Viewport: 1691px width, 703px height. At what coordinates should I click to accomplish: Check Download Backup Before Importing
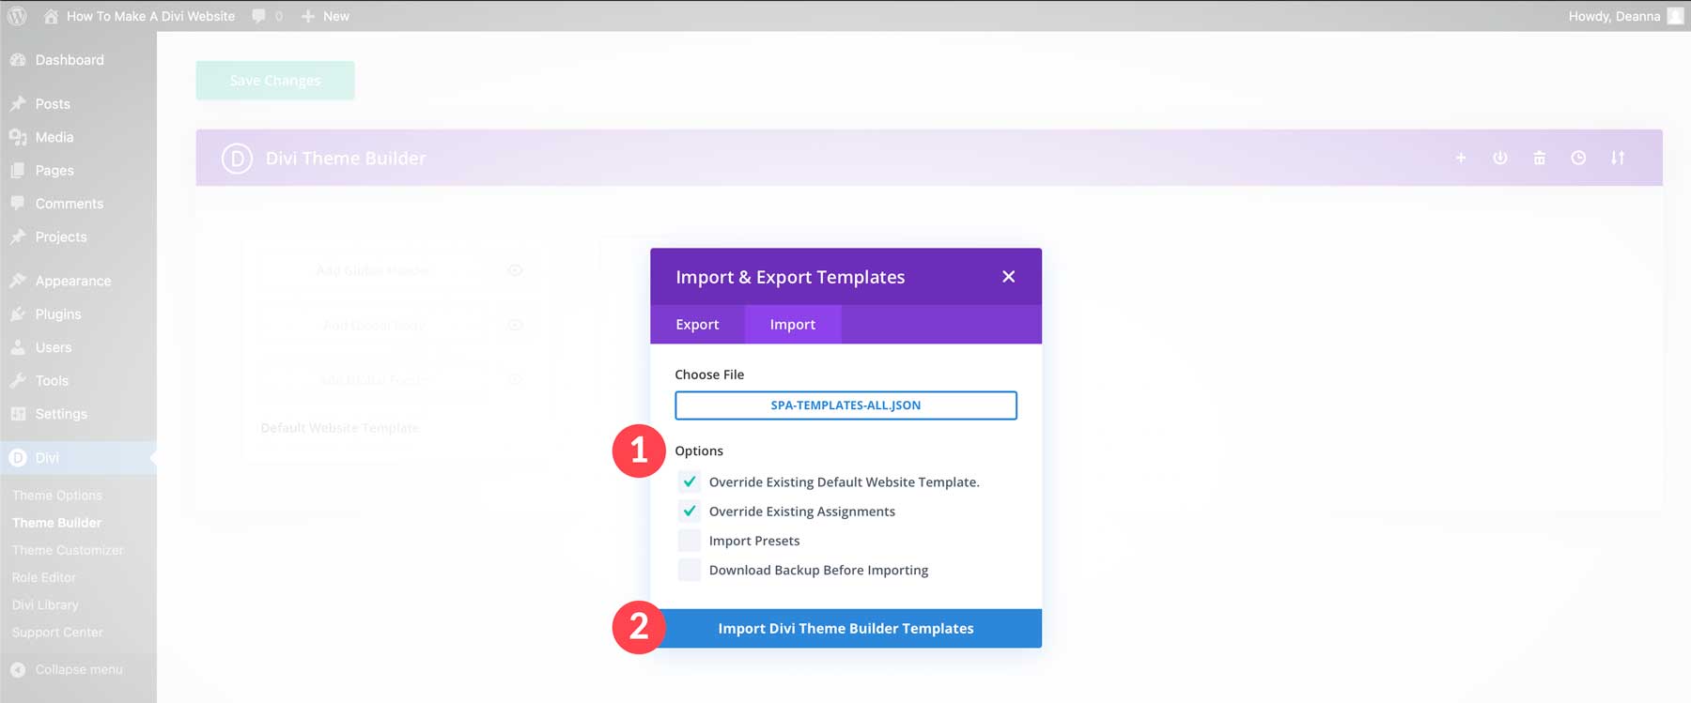[690, 570]
